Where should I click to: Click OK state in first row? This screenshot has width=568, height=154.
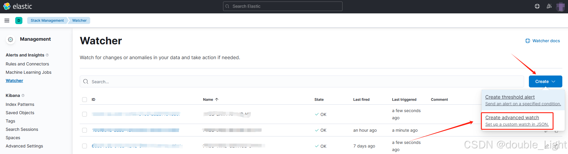point(320,114)
